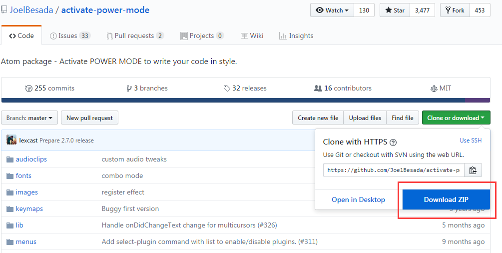Open the Prepare 2.7.0 release commit

[x=66, y=140]
